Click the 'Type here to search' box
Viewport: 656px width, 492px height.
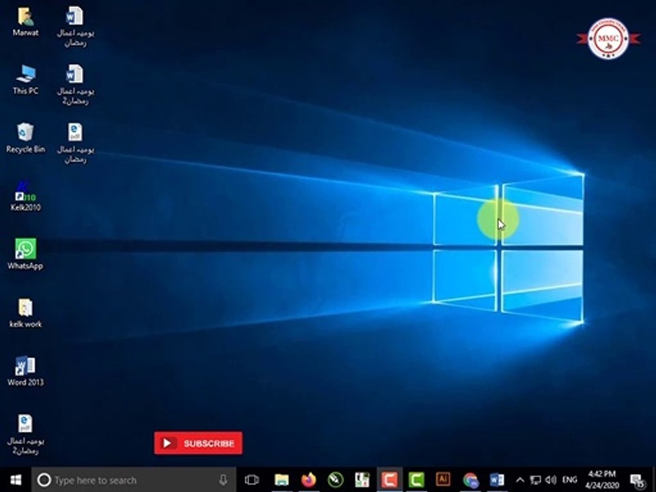(x=134, y=480)
